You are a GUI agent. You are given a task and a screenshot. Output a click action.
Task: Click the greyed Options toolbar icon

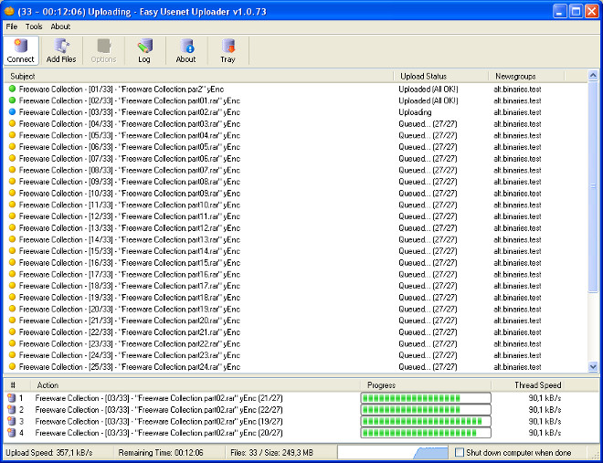point(103,50)
